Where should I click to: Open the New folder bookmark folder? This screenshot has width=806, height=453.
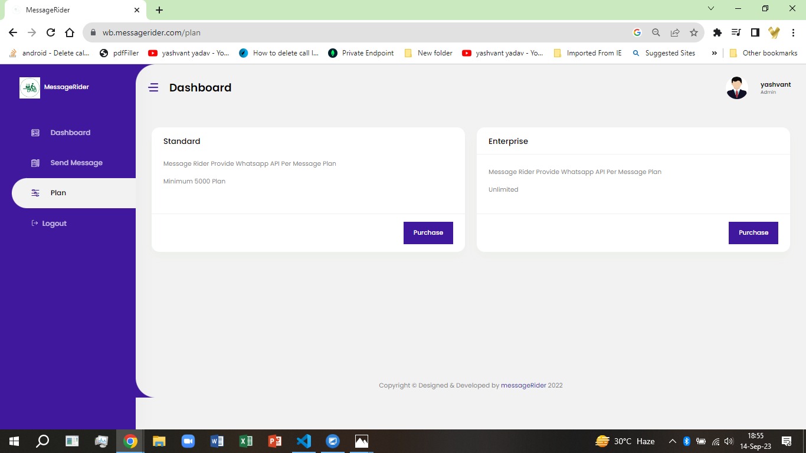(428, 53)
